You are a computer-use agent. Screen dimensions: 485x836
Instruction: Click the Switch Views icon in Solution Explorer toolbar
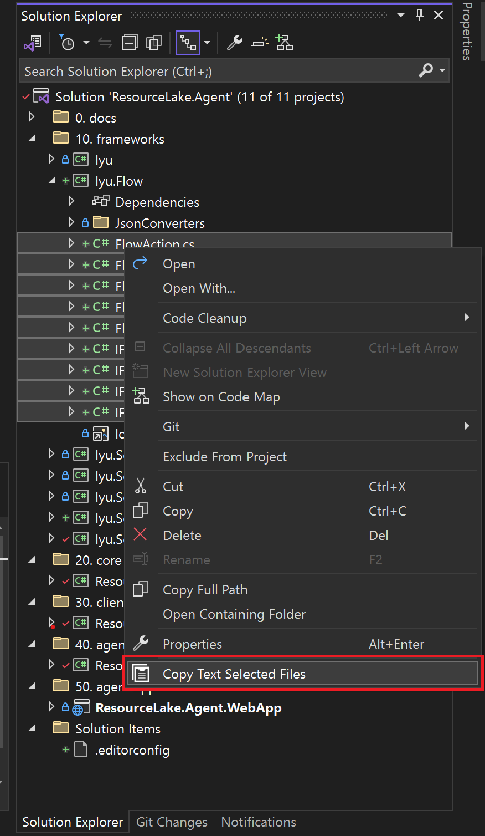point(33,43)
